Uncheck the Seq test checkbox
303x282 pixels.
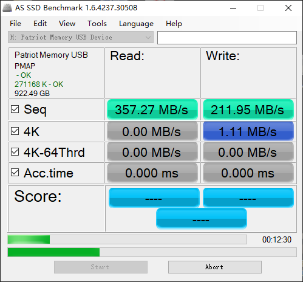click(15, 109)
